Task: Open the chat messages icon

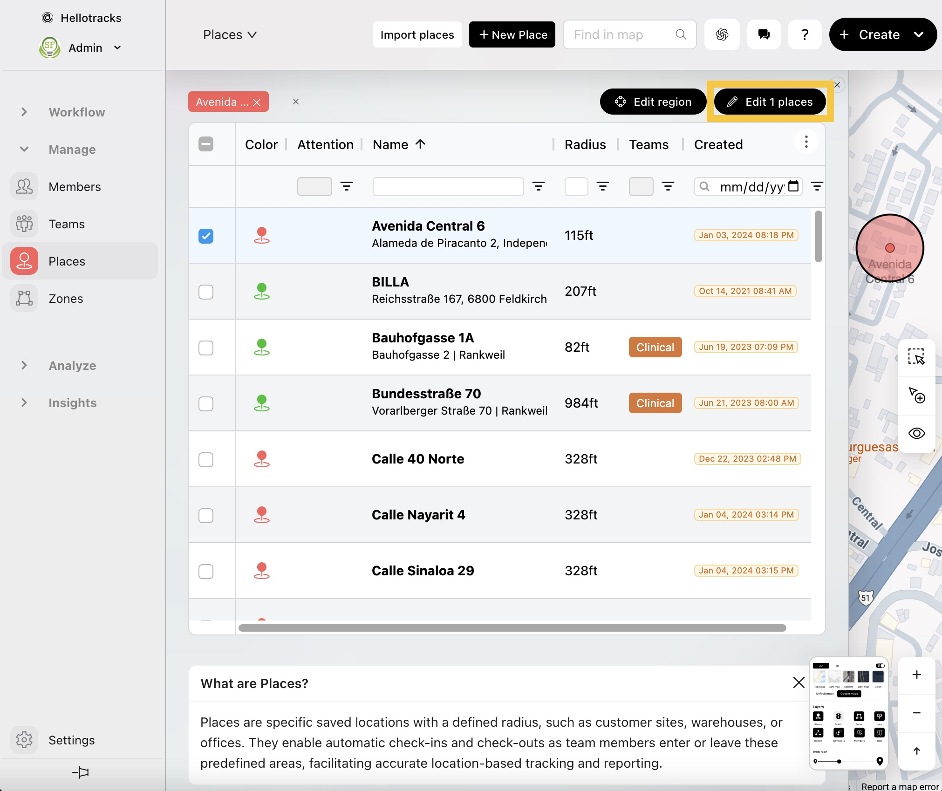Action: click(x=764, y=34)
